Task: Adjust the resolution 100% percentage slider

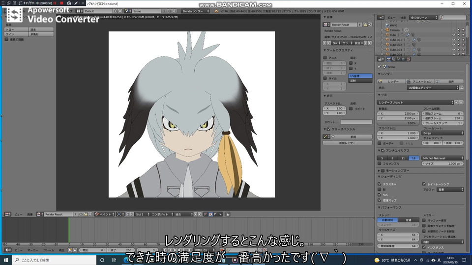Action: pyautogui.click(x=398, y=123)
